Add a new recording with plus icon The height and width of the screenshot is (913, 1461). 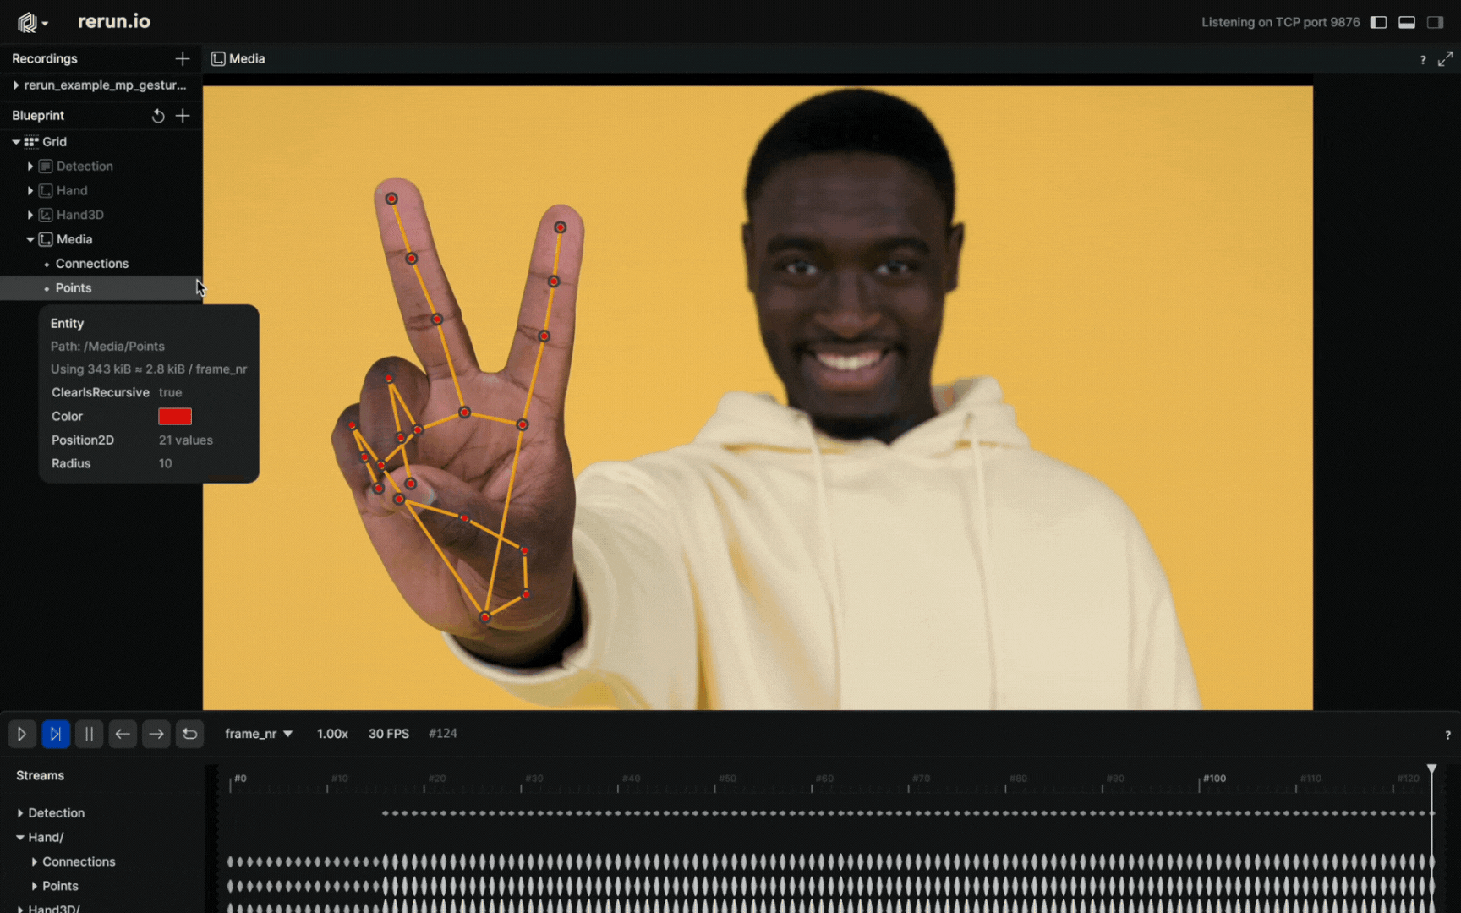point(183,58)
